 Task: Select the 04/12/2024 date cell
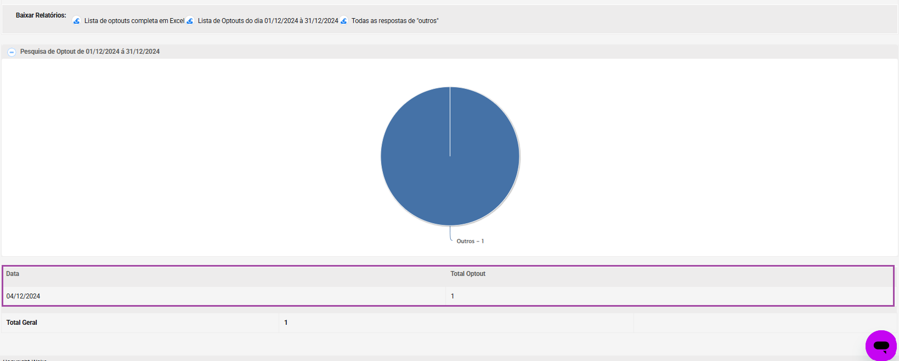(x=224, y=296)
